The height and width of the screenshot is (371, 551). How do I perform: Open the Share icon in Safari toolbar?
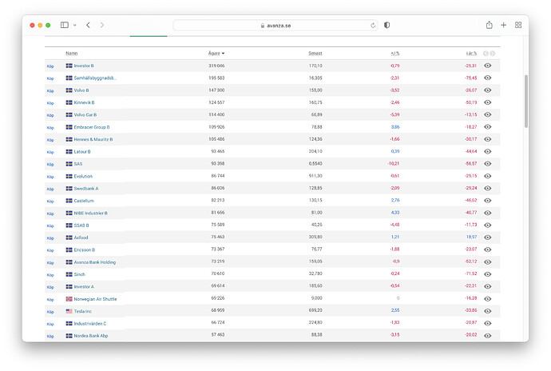[x=490, y=25]
